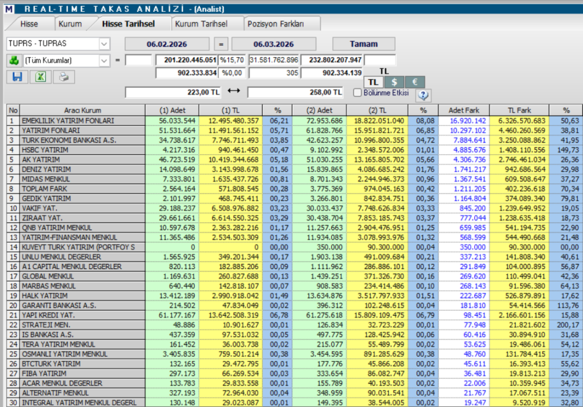Enable the Bölünme Etkisi checkbox
583x407 pixels.
[358, 93]
